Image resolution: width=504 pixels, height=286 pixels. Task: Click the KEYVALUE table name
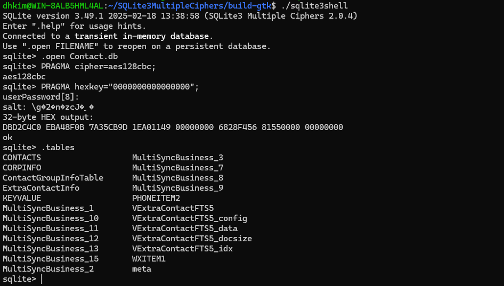(22, 198)
